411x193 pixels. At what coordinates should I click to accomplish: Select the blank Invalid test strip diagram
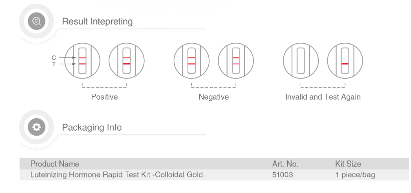(x=301, y=61)
